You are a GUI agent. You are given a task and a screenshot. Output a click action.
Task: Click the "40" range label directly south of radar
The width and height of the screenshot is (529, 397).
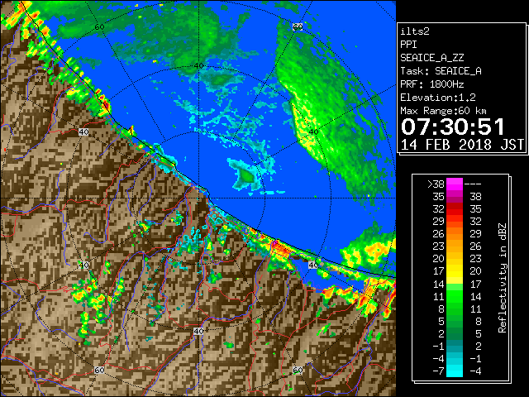click(x=198, y=331)
